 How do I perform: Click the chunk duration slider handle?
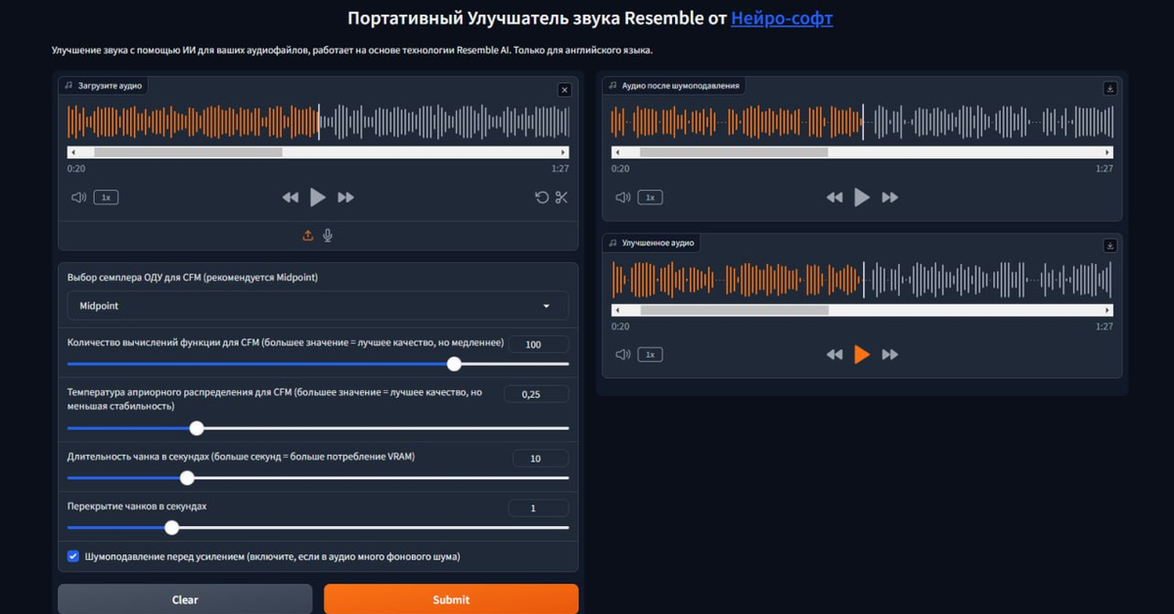tap(188, 478)
